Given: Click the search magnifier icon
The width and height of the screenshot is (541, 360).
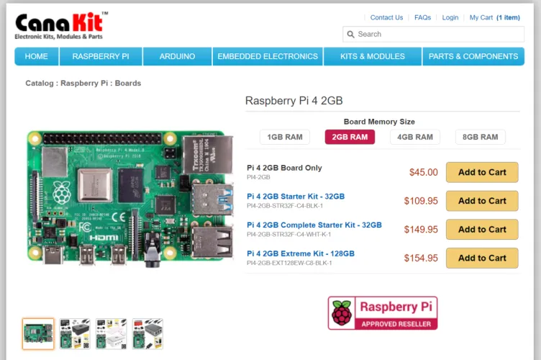Looking at the screenshot, I should click(x=350, y=34).
